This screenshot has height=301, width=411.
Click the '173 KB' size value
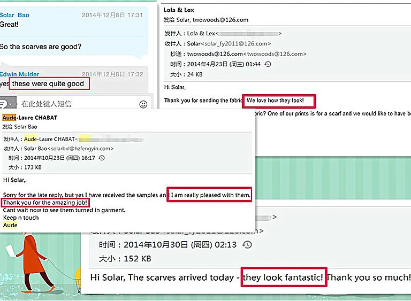point(33,167)
